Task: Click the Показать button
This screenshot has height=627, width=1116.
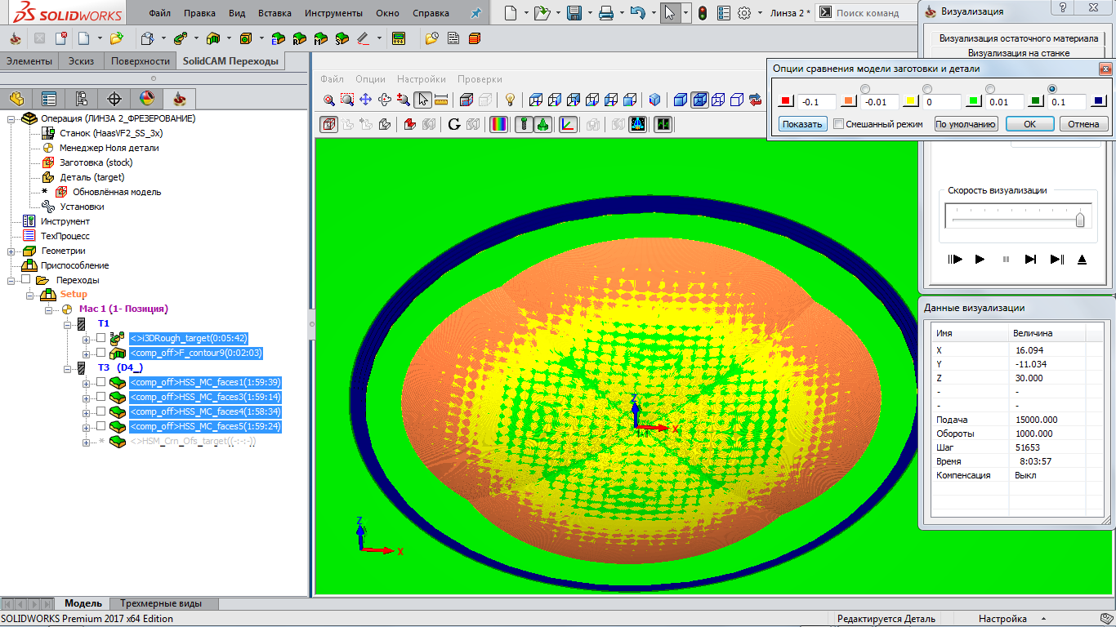Action: (801, 124)
